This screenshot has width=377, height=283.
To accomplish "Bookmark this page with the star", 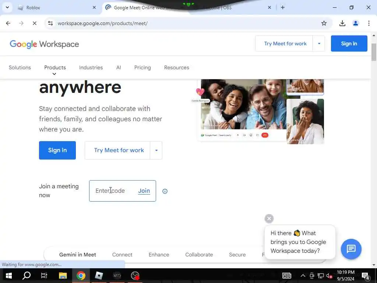I will click(x=324, y=23).
